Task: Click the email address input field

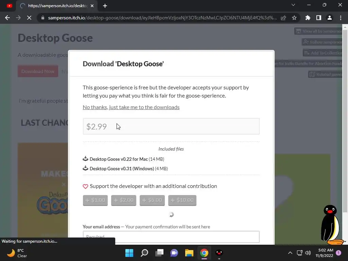Action: 171,237
